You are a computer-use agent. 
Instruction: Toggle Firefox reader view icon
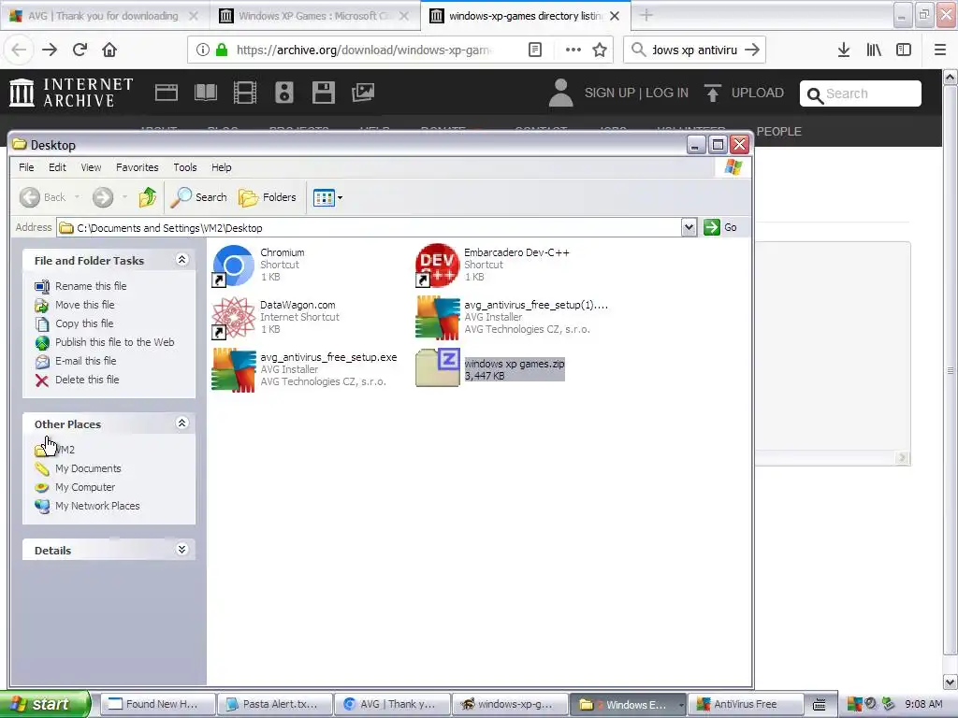[x=535, y=50]
